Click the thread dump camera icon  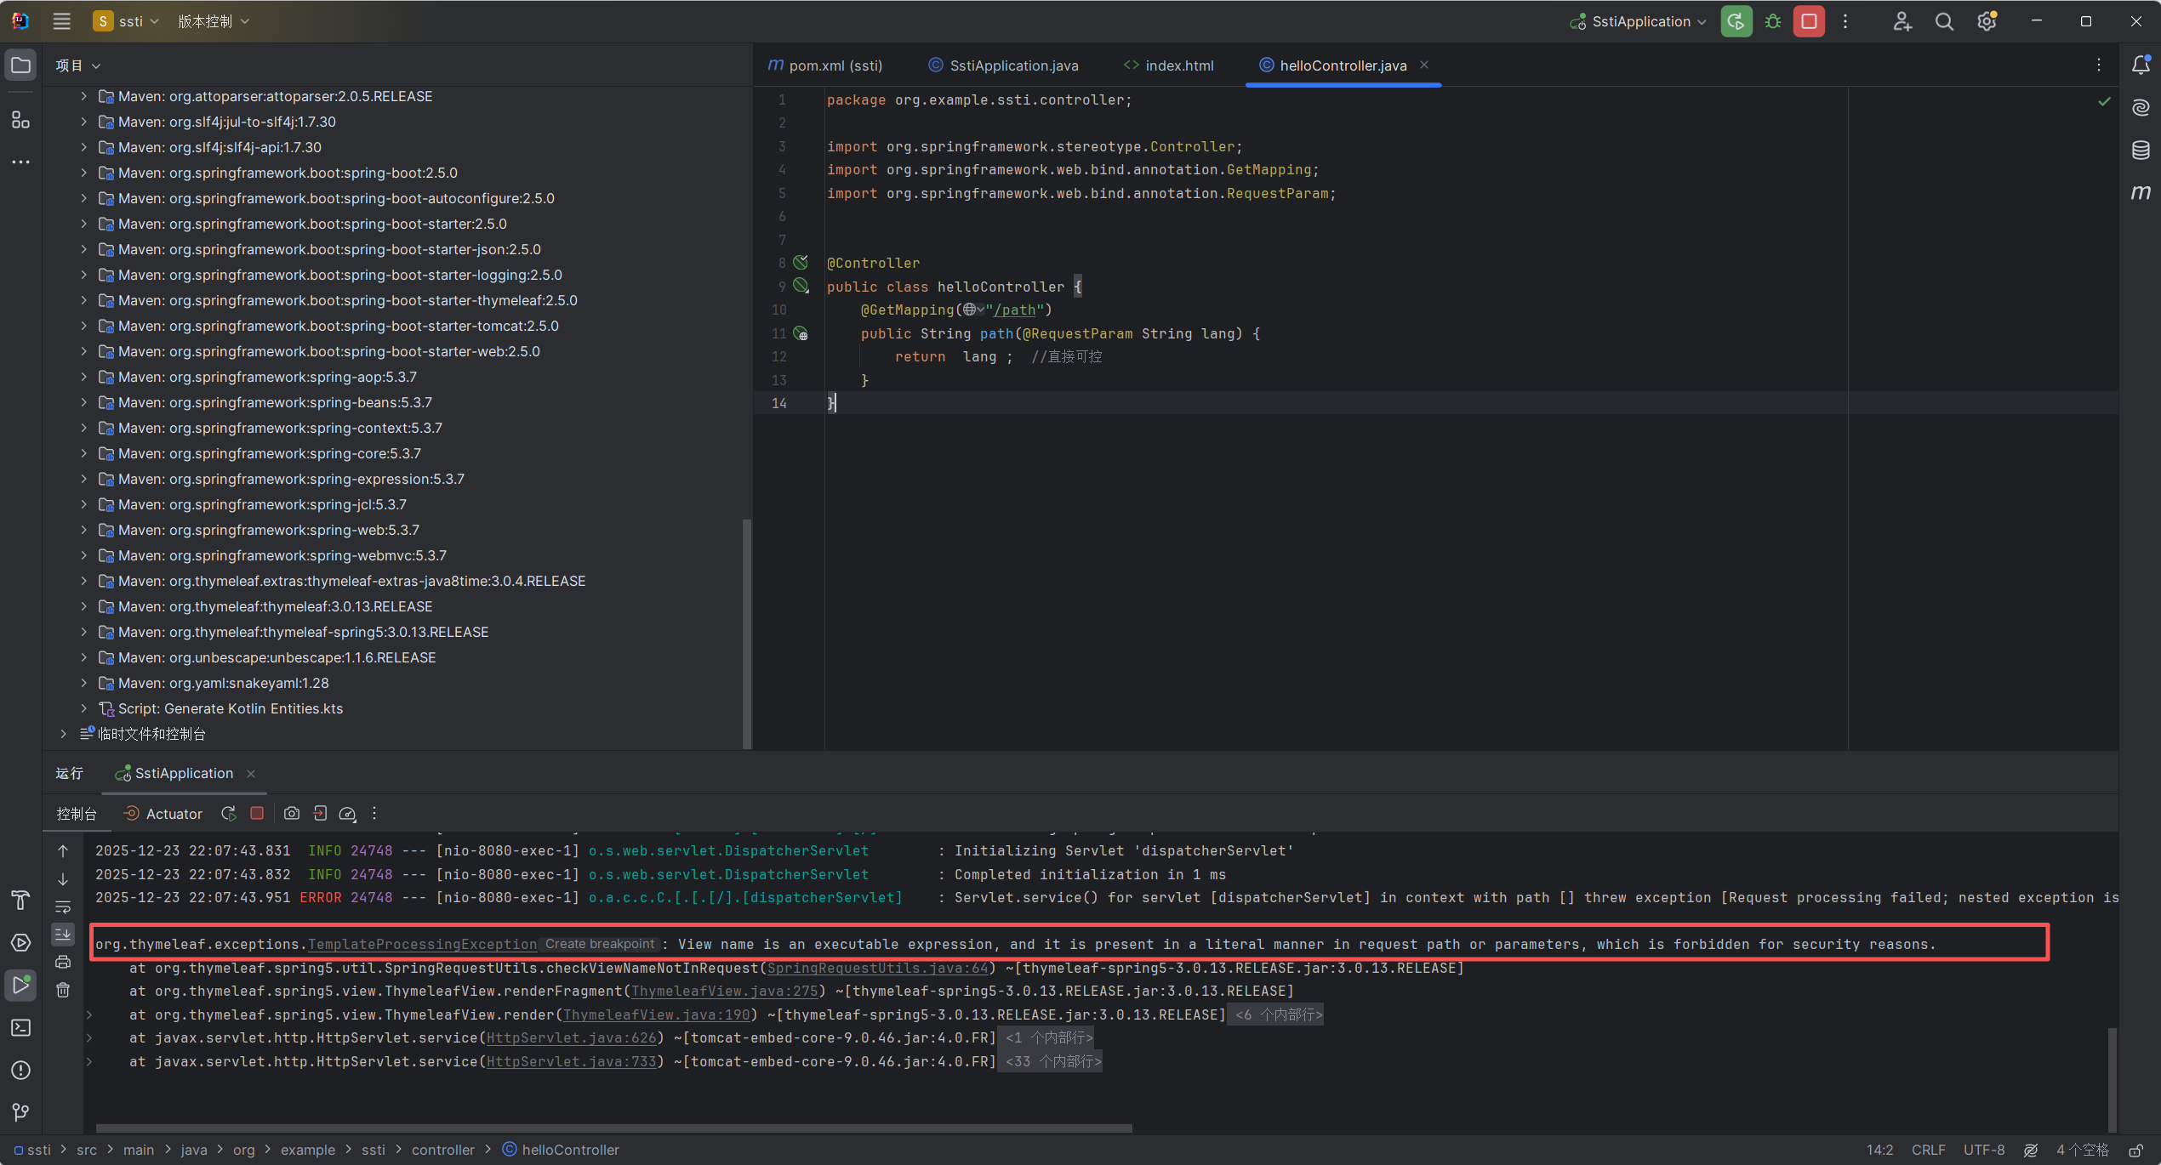[291, 814]
